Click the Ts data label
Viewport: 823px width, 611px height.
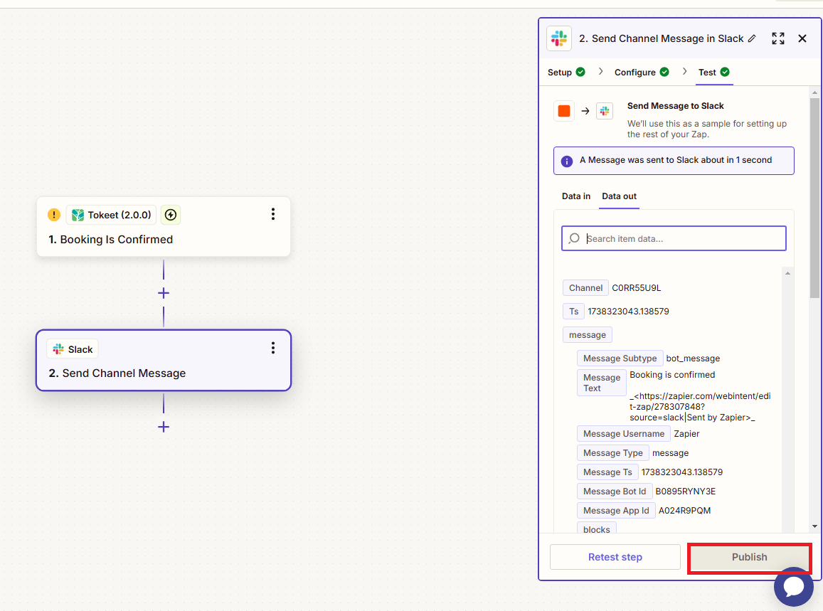574,312
